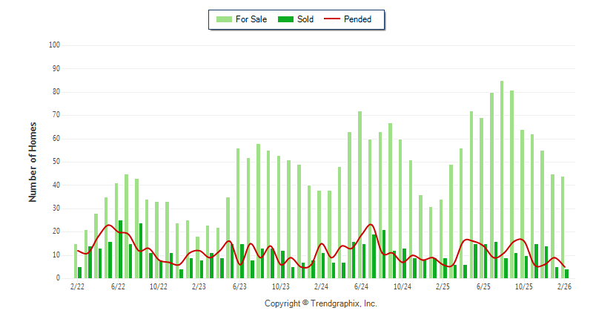The image size is (593, 322).
Task: Select the 2/22 label on the x-axis
Action: (x=77, y=286)
